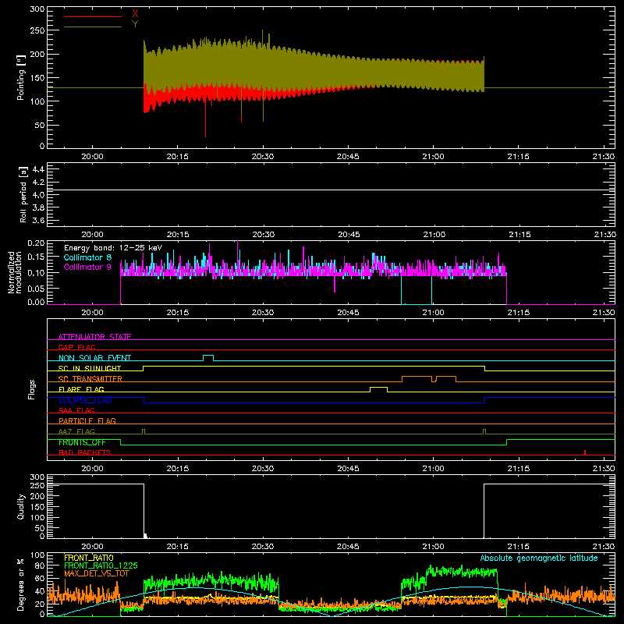Select the Quality axis title
The width and height of the screenshot is (624, 624).
[21, 506]
